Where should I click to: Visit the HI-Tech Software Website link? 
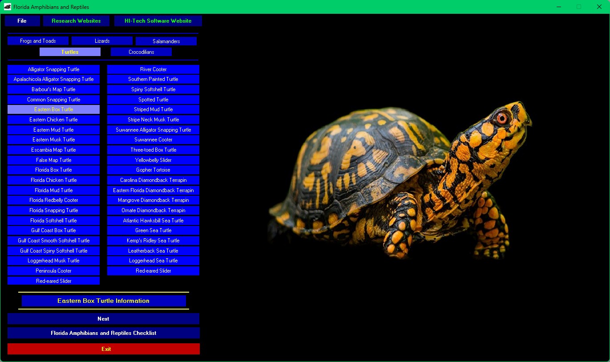158,21
